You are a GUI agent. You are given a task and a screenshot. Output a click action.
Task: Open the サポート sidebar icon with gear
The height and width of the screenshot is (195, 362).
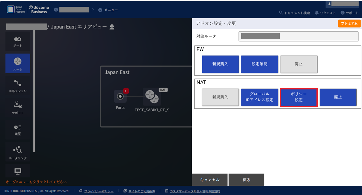click(x=18, y=107)
